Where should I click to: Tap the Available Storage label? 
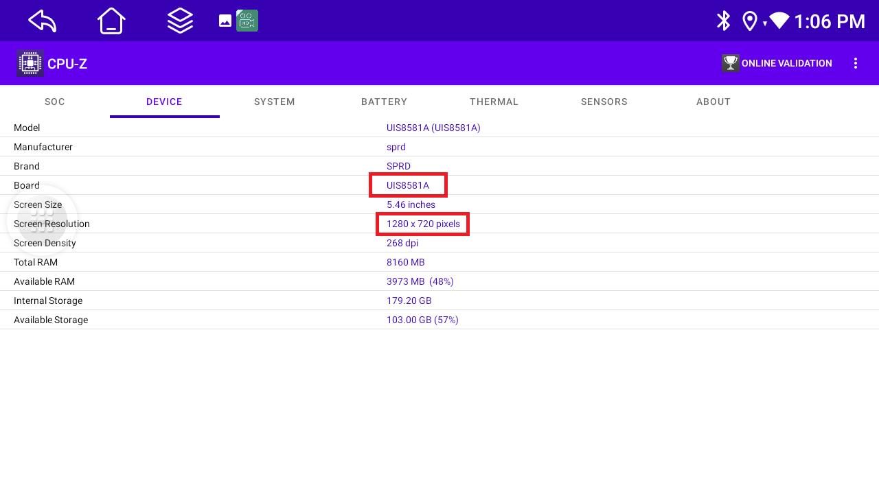[x=51, y=320]
